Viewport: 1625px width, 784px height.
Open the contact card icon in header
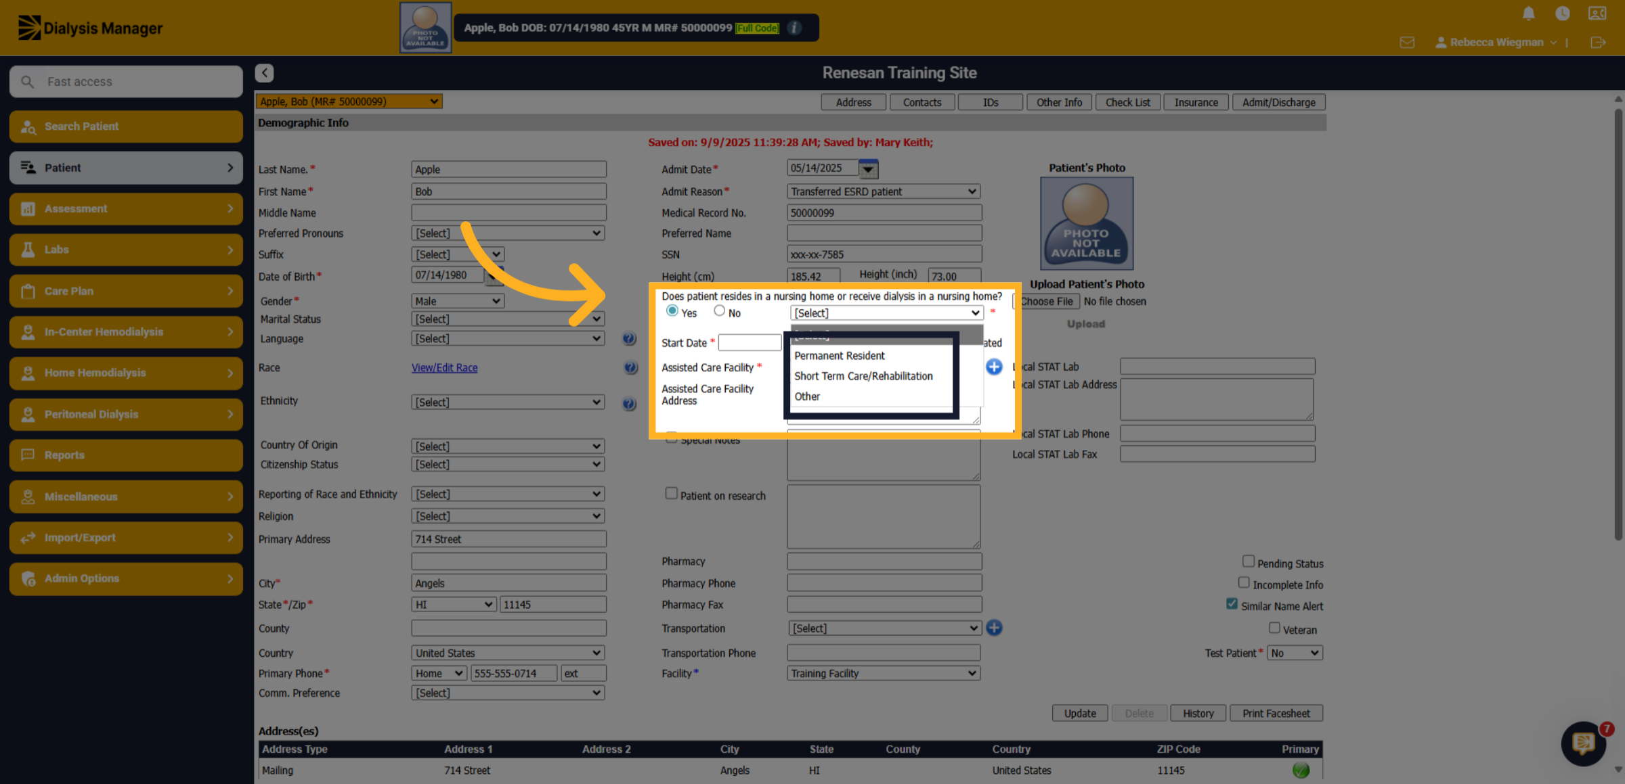[x=1597, y=14]
